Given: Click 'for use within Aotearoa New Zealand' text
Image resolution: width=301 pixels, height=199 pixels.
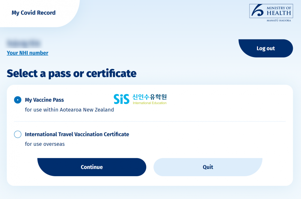Looking at the screenshot, I should pos(69,110).
